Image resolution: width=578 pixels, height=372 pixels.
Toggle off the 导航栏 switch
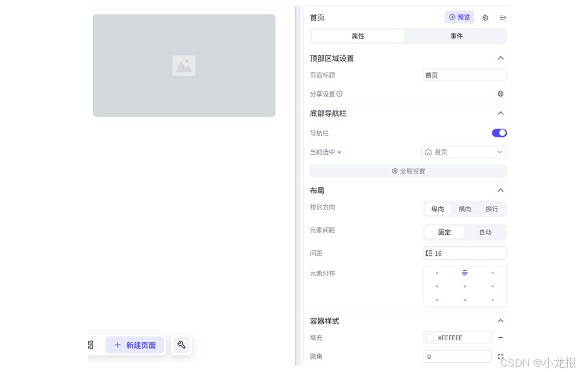coord(499,133)
